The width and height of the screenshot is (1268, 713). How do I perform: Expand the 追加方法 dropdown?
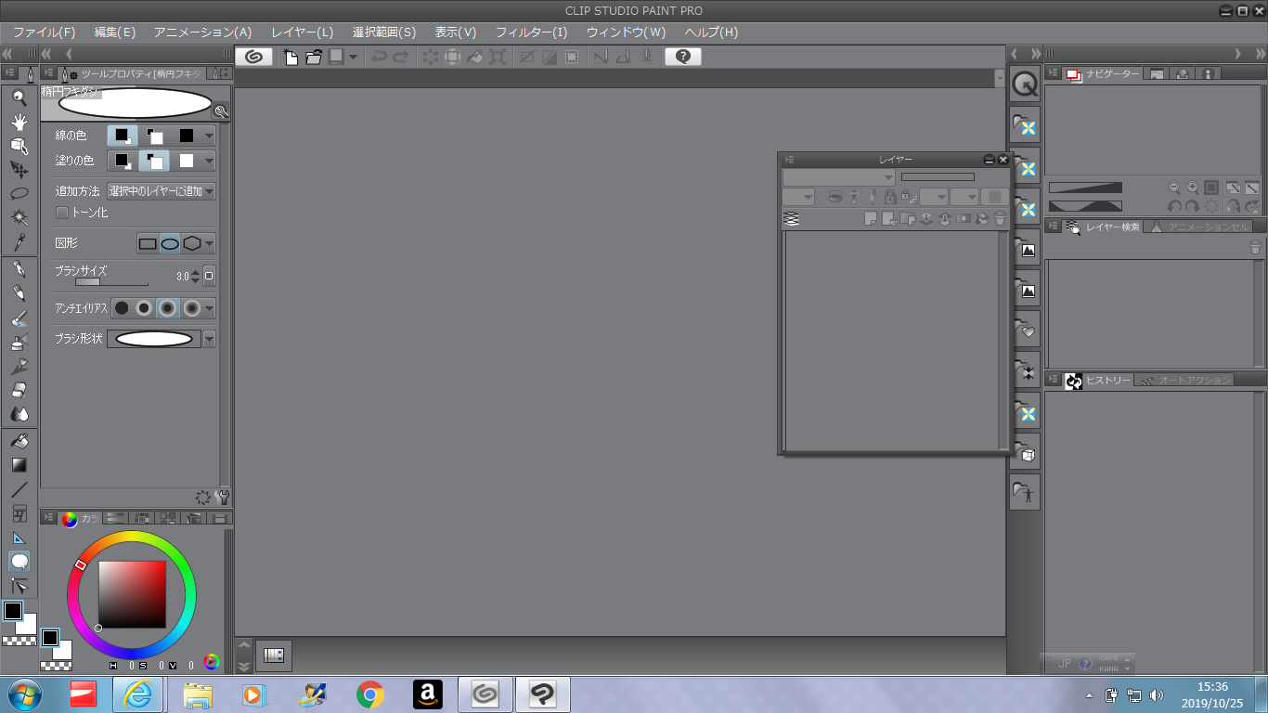coord(209,191)
